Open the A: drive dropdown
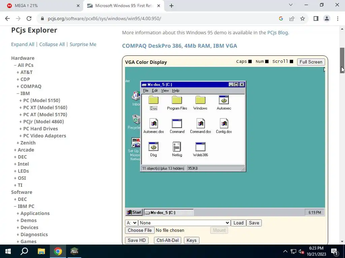This screenshot has width=345, height=258. (131, 223)
